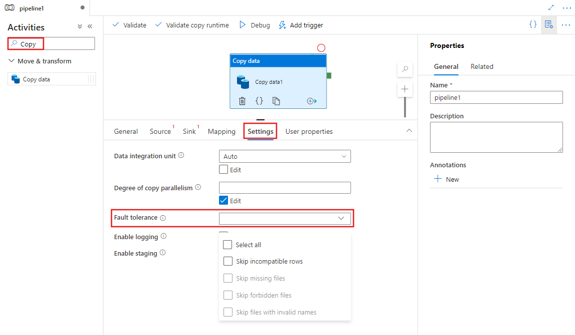Open pipeline JSON with toolbar braces icon
The height and width of the screenshot is (335, 575).
[533, 23]
